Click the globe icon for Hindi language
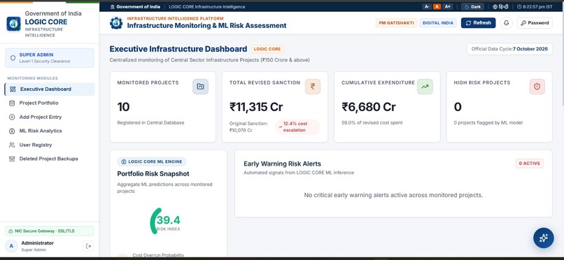 pyautogui.click(x=495, y=7)
